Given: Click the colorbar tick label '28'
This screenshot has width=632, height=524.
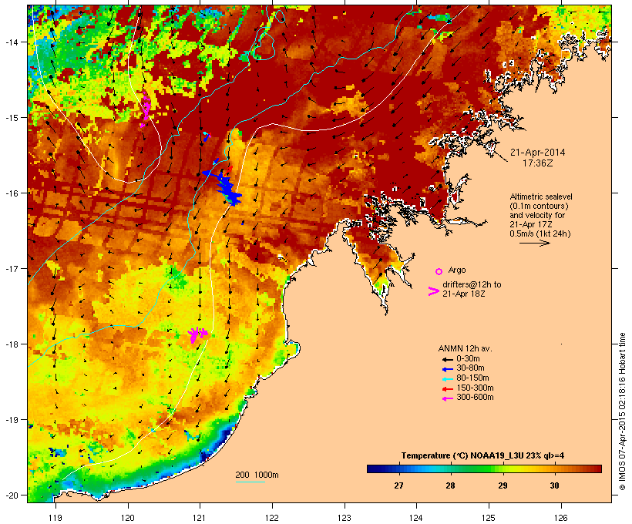Looking at the screenshot, I should point(451,485).
